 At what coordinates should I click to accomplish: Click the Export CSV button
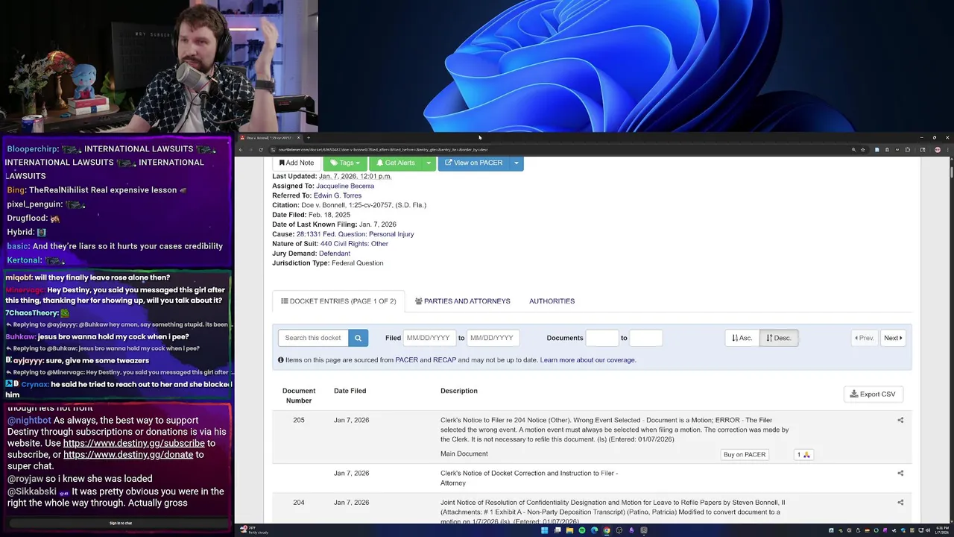click(x=873, y=394)
